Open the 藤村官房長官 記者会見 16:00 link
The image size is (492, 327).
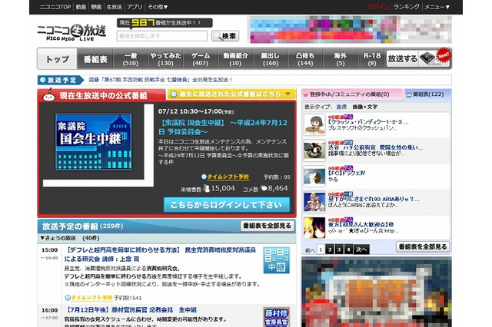coord(131,310)
